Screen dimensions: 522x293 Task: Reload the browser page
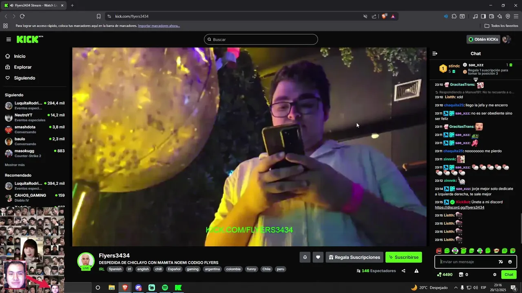[22, 16]
